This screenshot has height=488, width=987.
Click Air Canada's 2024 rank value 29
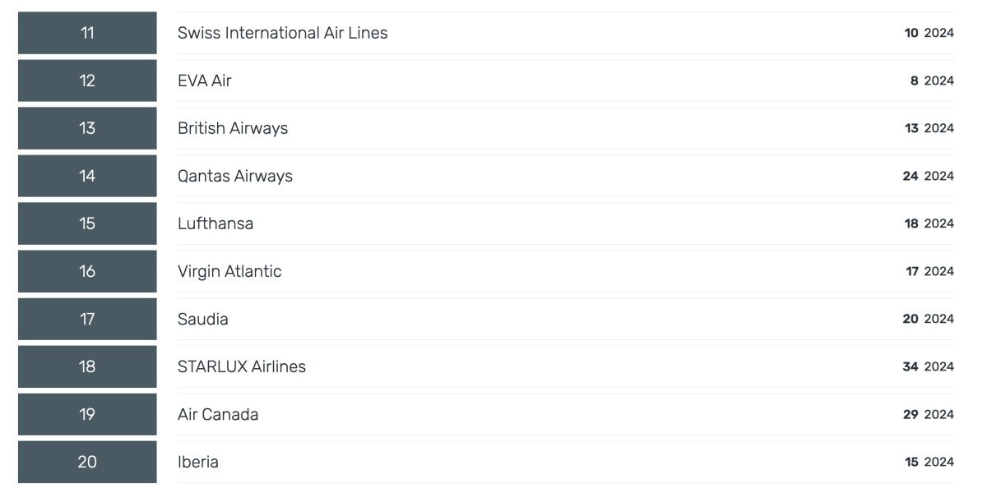pyautogui.click(x=911, y=414)
